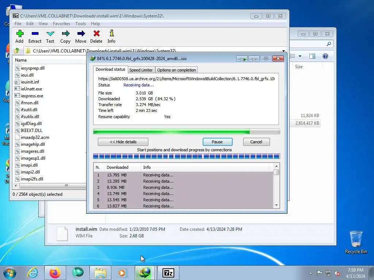
Task: Open the Help menu in 7-Zip
Action: point(95,24)
